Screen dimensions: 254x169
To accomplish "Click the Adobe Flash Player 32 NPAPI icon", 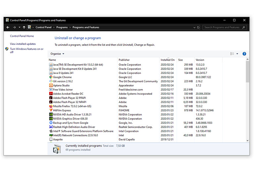I will (x=51, y=102).
